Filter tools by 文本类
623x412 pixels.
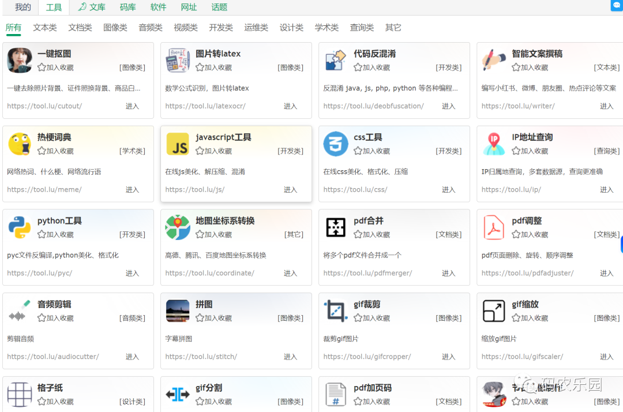(x=45, y=28)
